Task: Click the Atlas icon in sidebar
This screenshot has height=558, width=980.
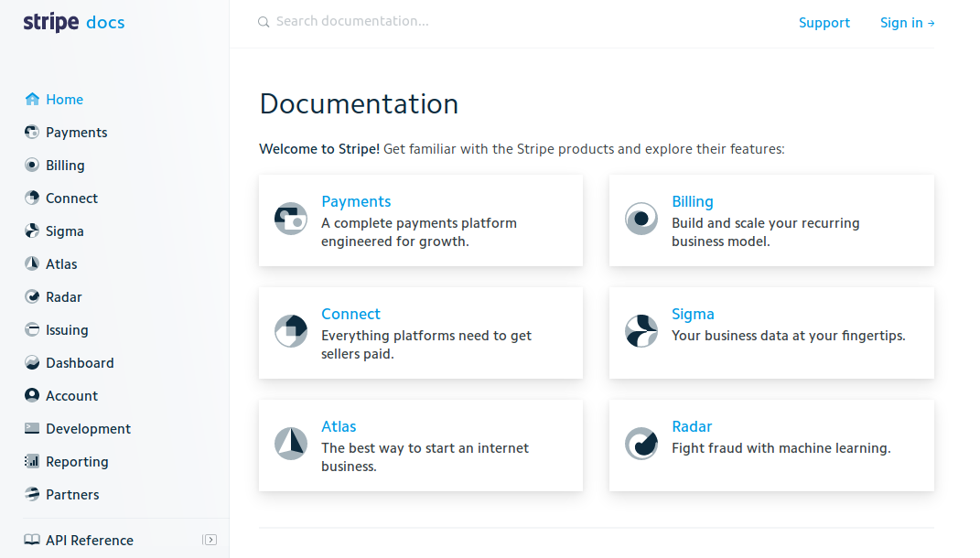Action: click(x=32, y=263)
